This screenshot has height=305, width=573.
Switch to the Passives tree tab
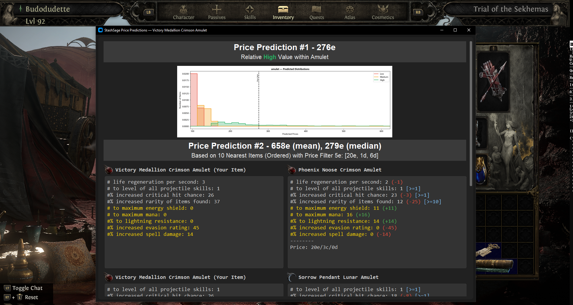pos(217,12)
